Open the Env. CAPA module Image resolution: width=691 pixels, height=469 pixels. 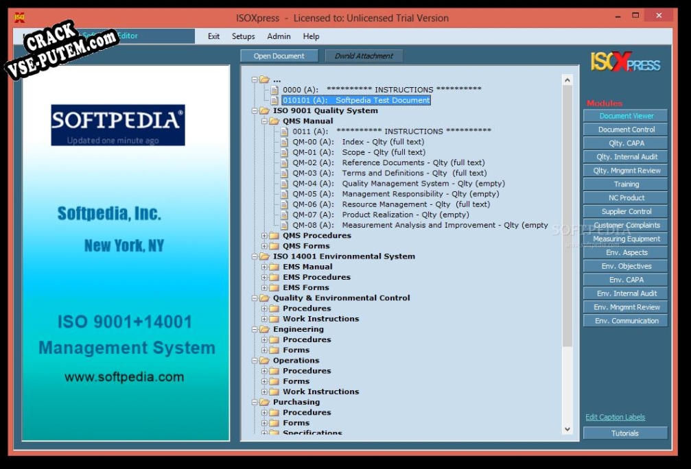pyautogui.click(x=625, y=280)
